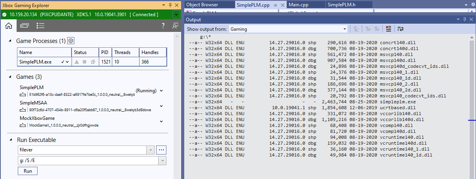
Task: Open the Home tab in Xbox Gaming Explorer
Action: coord(9,26)
